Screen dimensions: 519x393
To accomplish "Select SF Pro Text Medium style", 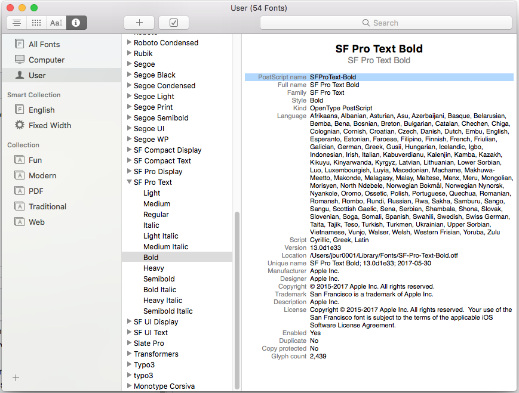I will 156,204.
